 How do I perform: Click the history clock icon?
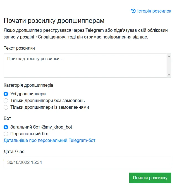click(x=133, y=11)
